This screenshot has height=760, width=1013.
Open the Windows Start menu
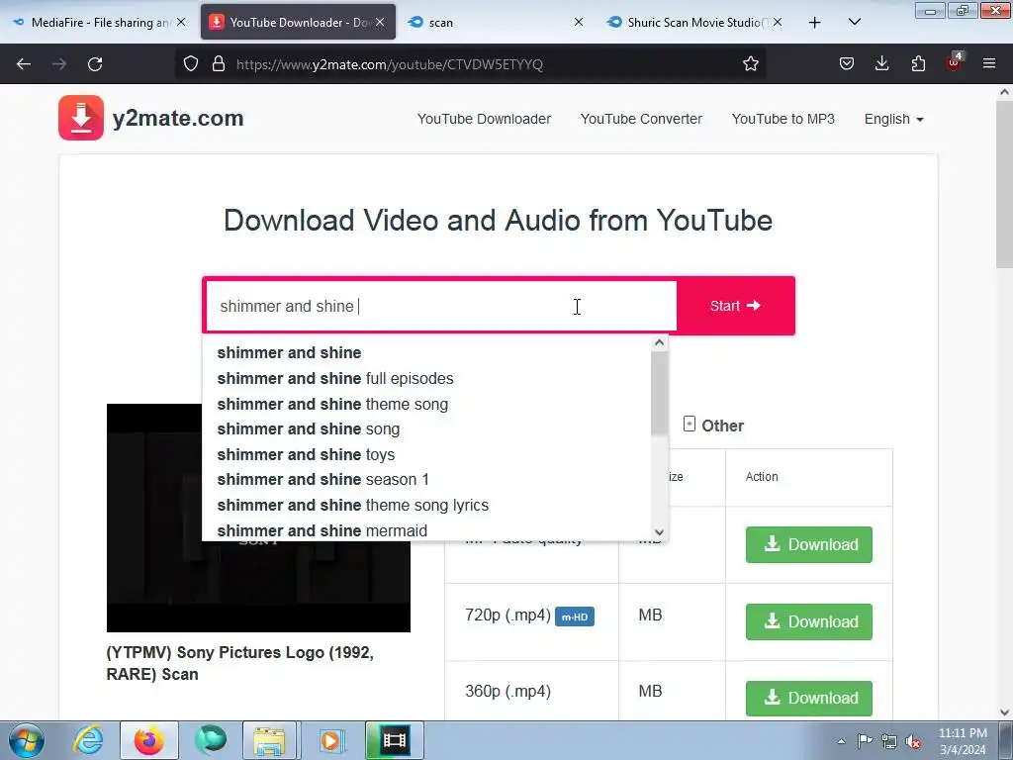point(27,740)
